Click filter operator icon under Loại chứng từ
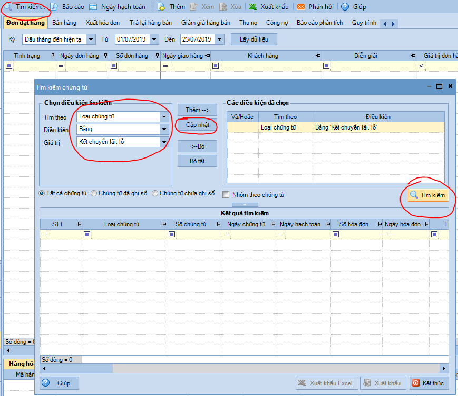Viewport: 458px width, 396px height. click(x=87, y=234)
